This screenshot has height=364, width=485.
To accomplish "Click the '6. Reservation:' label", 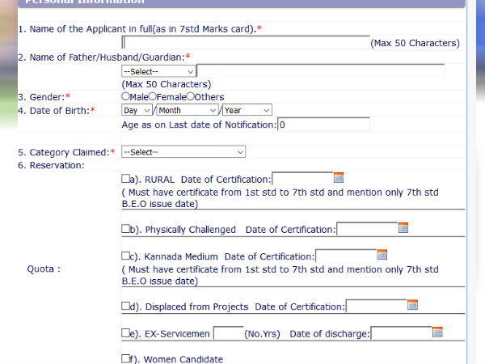I will pos(51,165).
